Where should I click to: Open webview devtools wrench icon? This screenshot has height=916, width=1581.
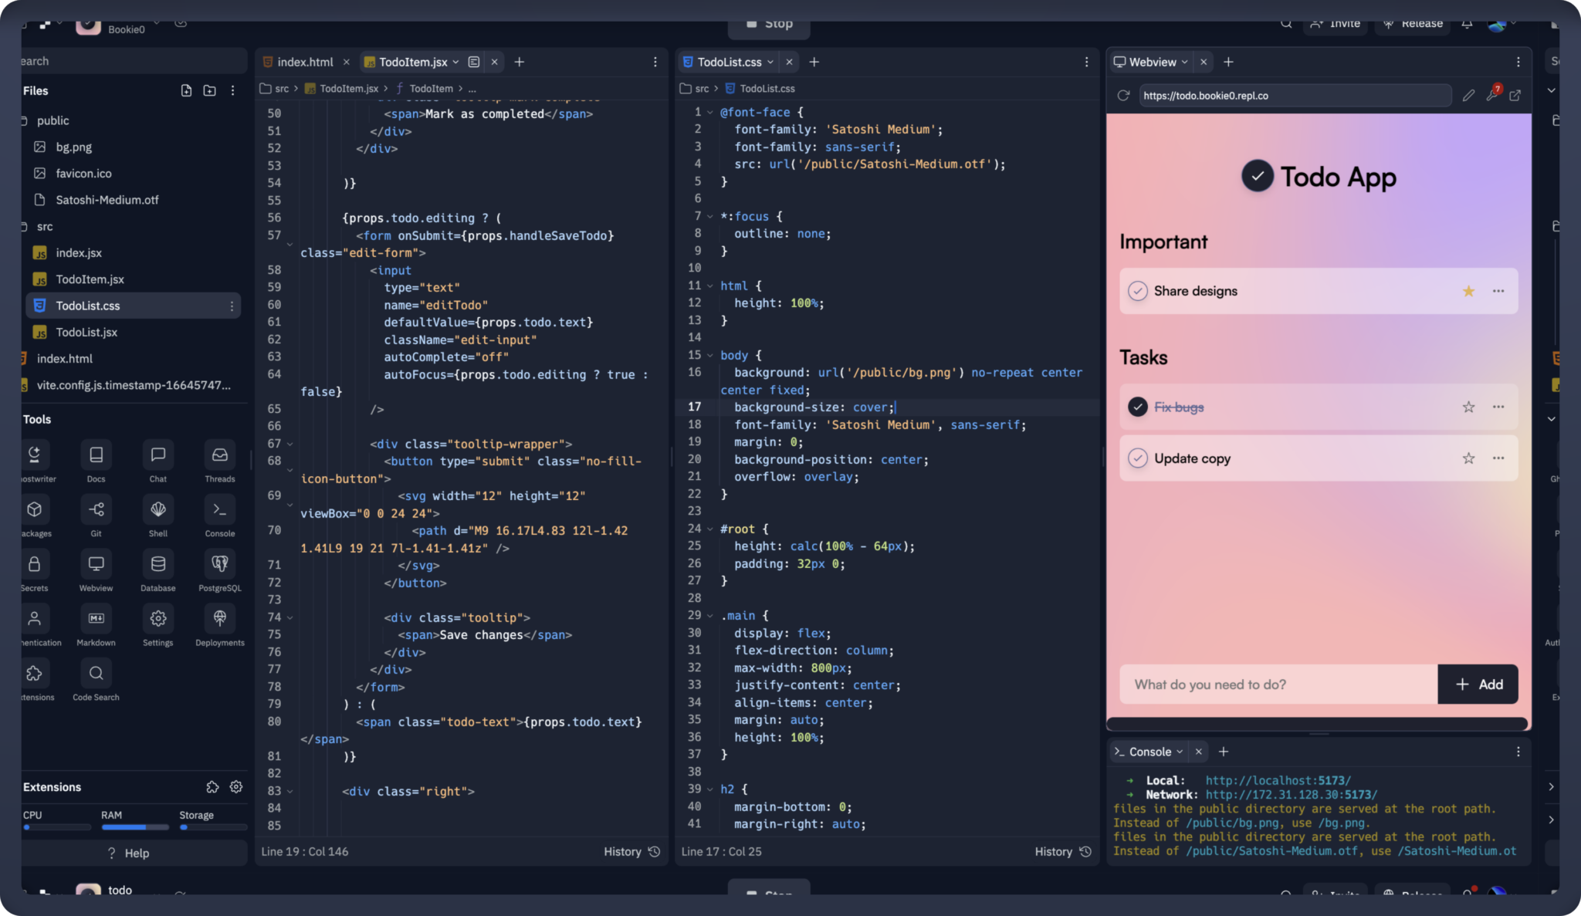pyautogui.click(x=1492, y=94)
